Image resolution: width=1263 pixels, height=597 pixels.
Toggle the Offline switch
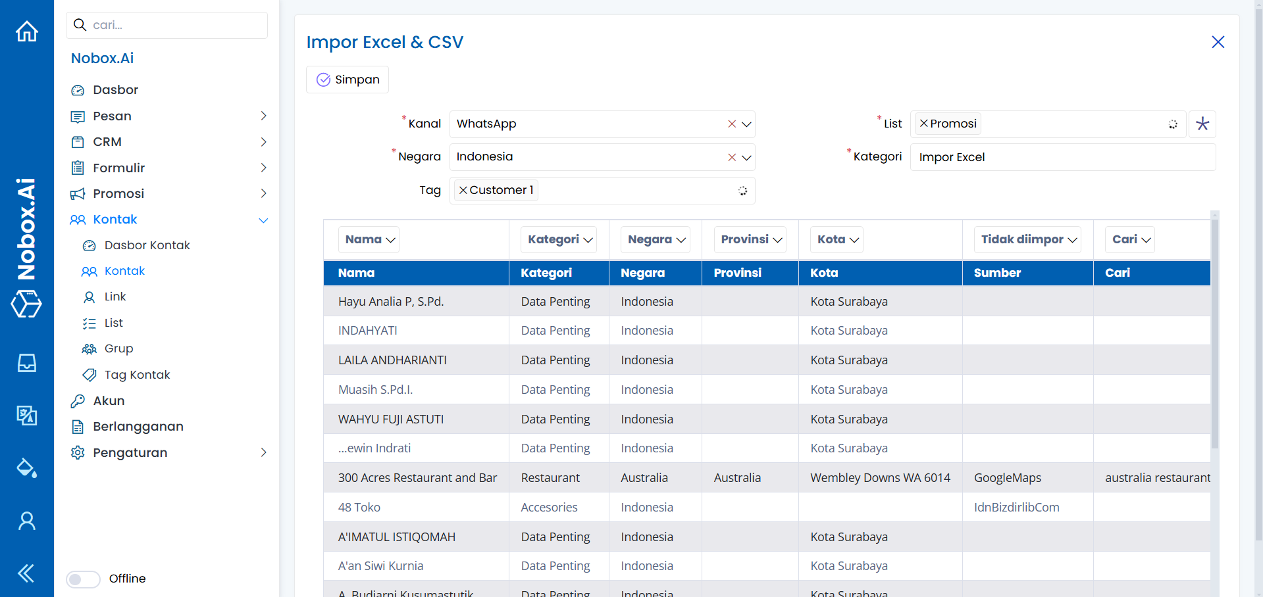[x=83, y=579]
